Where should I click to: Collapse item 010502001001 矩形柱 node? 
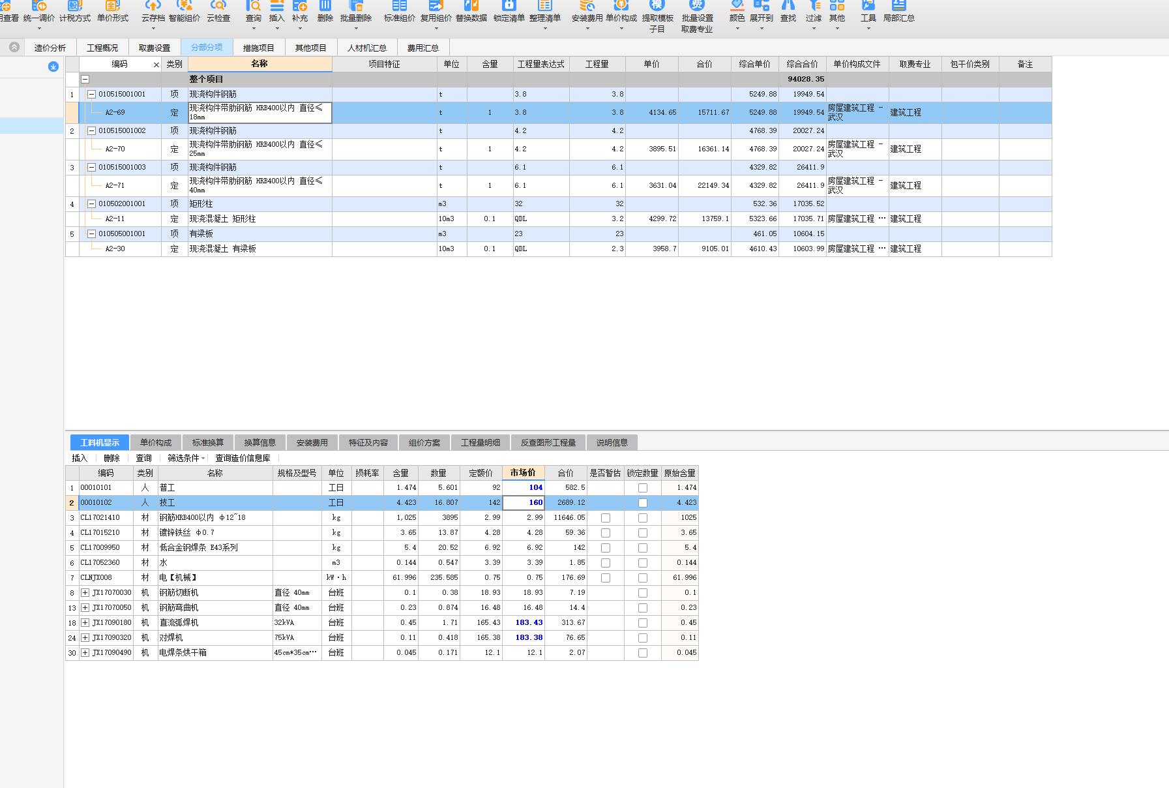92,204
